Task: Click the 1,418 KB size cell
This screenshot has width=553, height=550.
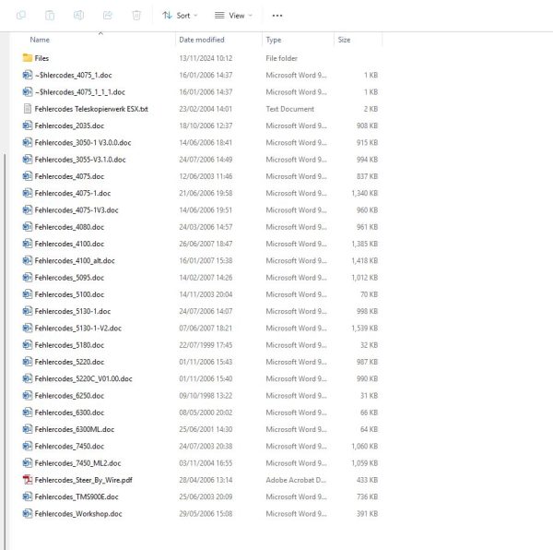Action: click(365, 260)
